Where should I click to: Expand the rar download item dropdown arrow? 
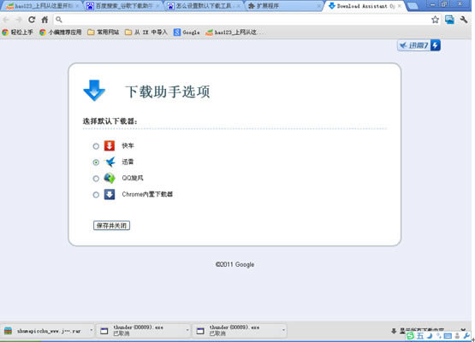[92, 330]
